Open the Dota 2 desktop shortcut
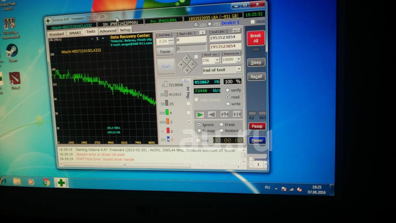 point(14,81)
